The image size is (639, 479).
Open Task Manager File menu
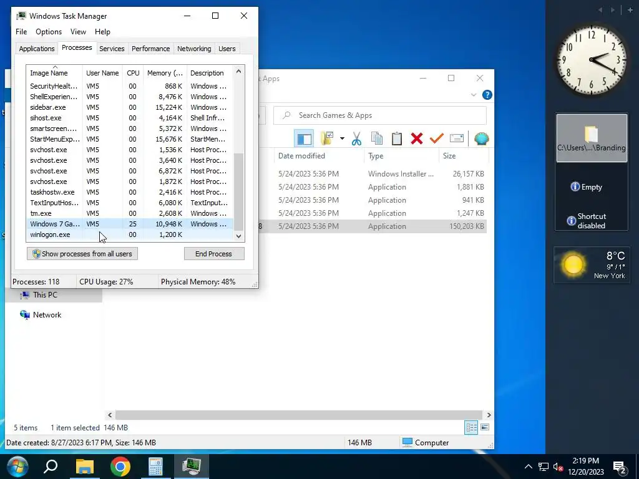click(21, 32)
